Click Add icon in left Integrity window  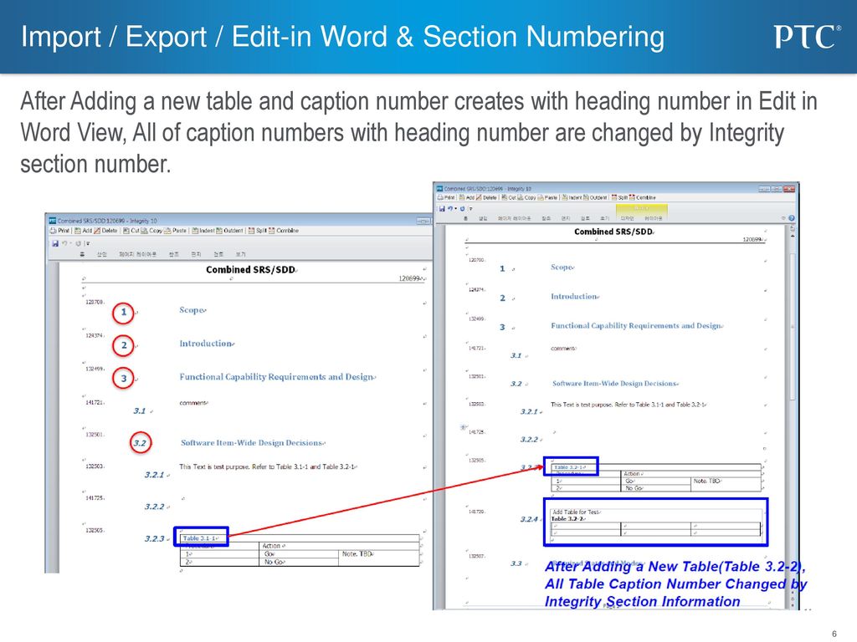78,231
